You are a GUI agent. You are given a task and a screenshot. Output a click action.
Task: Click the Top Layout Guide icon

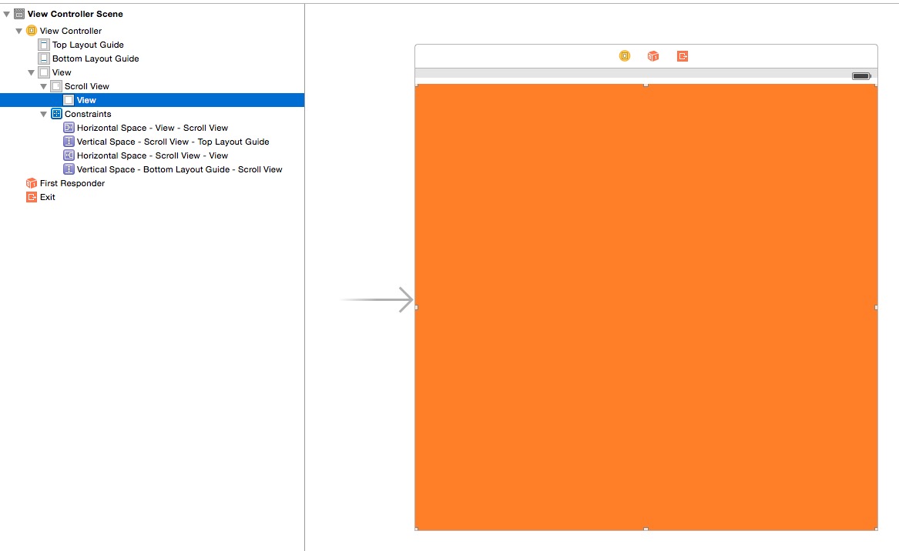[44, 45]
